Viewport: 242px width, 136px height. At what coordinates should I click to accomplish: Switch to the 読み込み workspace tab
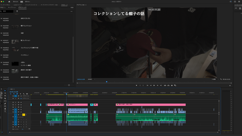tap(15, 2)
